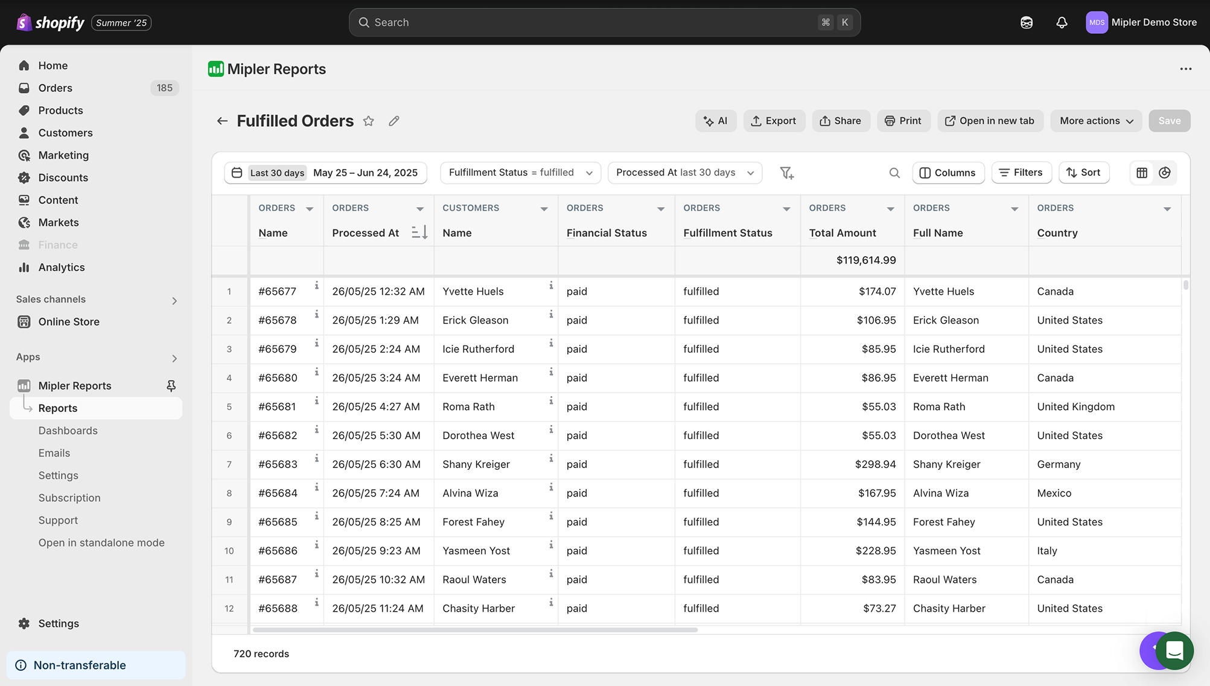Click the search icon above the table
1210x686 pixels.
pyautogui.click(x=894, y=173)
